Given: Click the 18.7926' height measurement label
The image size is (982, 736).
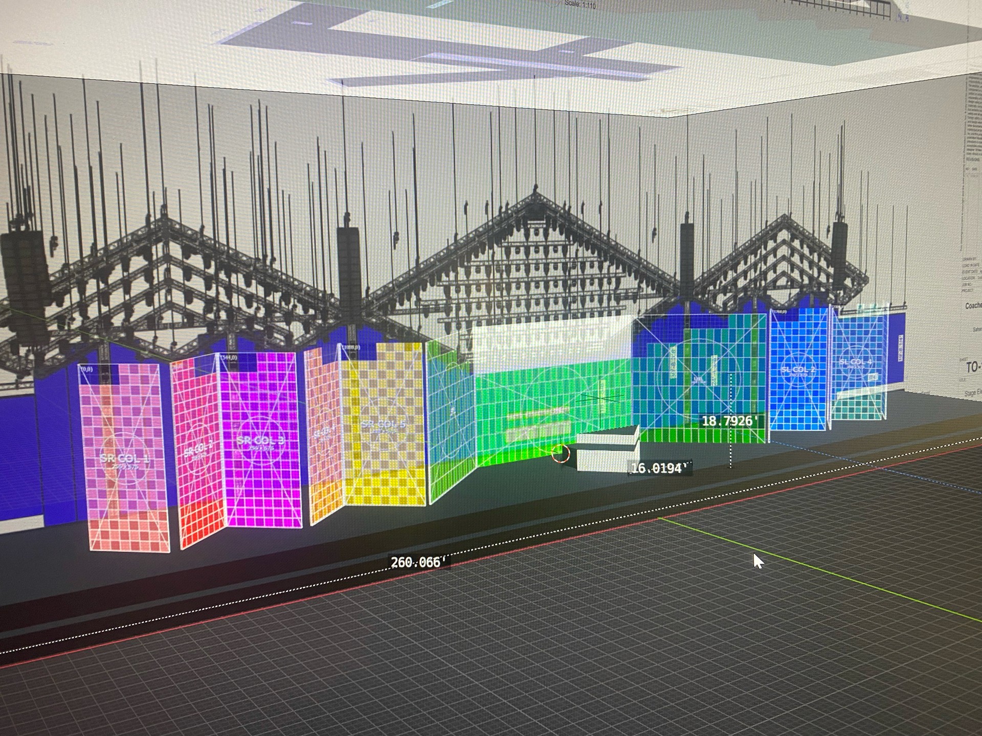Looking at the screenshot, I should click(729, 421).
